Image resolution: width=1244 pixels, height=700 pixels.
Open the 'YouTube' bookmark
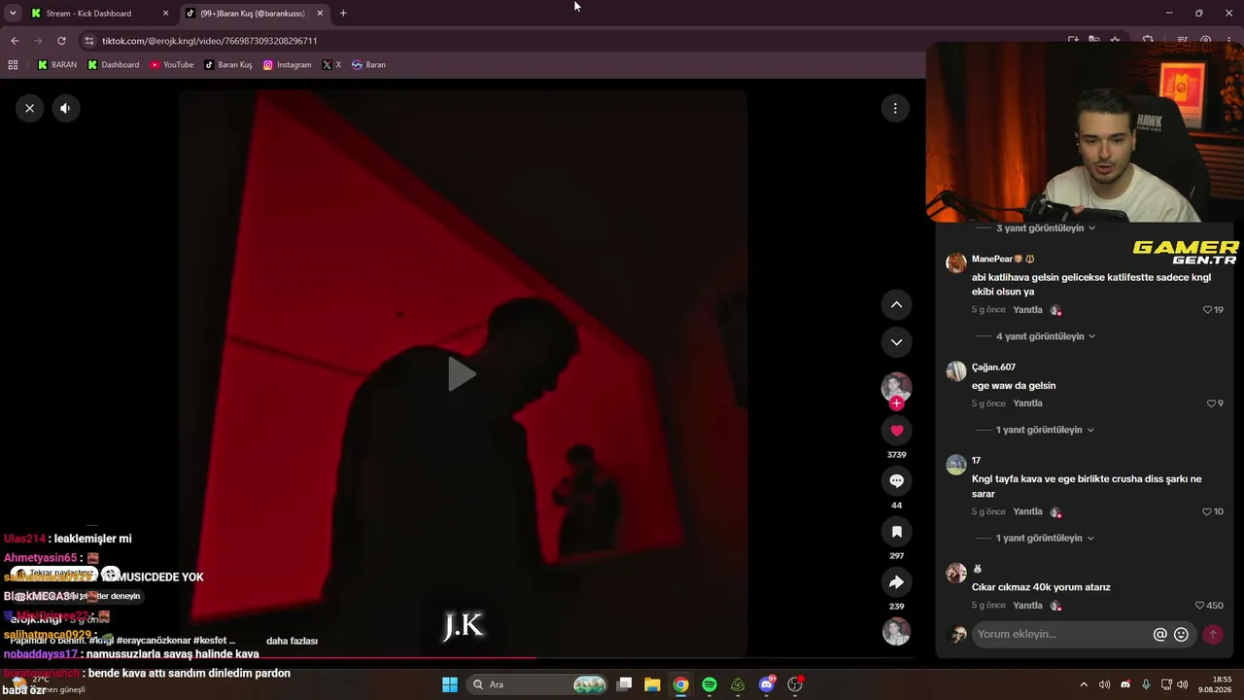[x=171, y=65]
